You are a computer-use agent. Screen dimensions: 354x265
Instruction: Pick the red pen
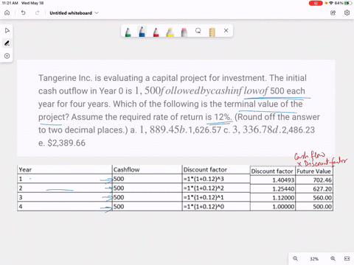coord(156,32)
